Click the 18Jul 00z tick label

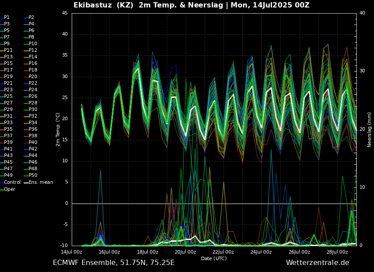point(147,252)
